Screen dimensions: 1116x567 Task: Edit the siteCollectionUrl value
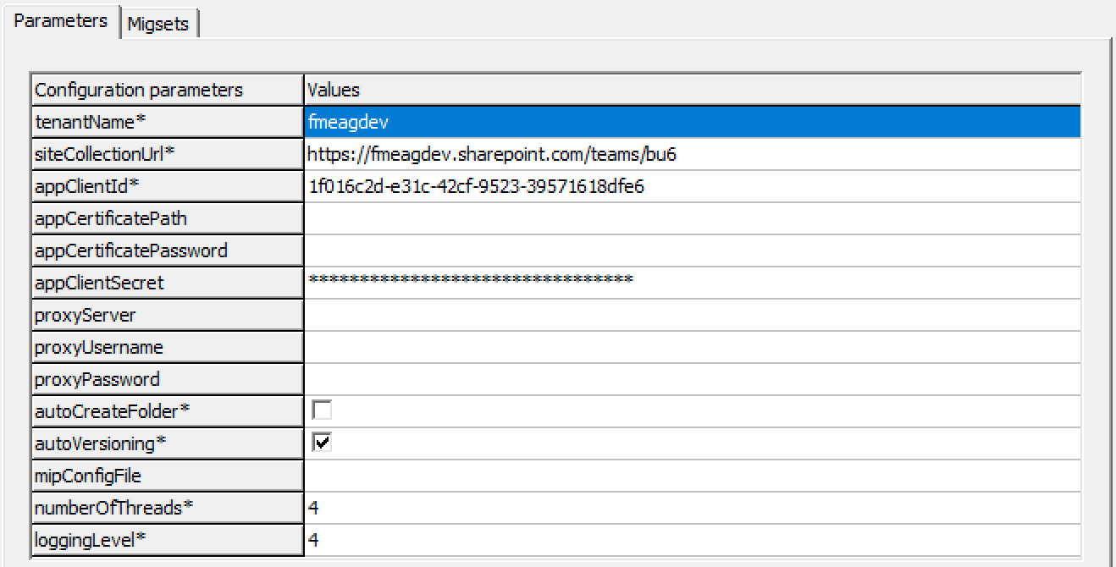(691, 154)
